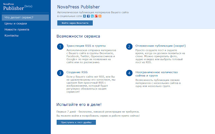This screenshot has width=215, height=134.
Task: Click 'Трансляция RSS в группы' heading
Action: [86, 46]
